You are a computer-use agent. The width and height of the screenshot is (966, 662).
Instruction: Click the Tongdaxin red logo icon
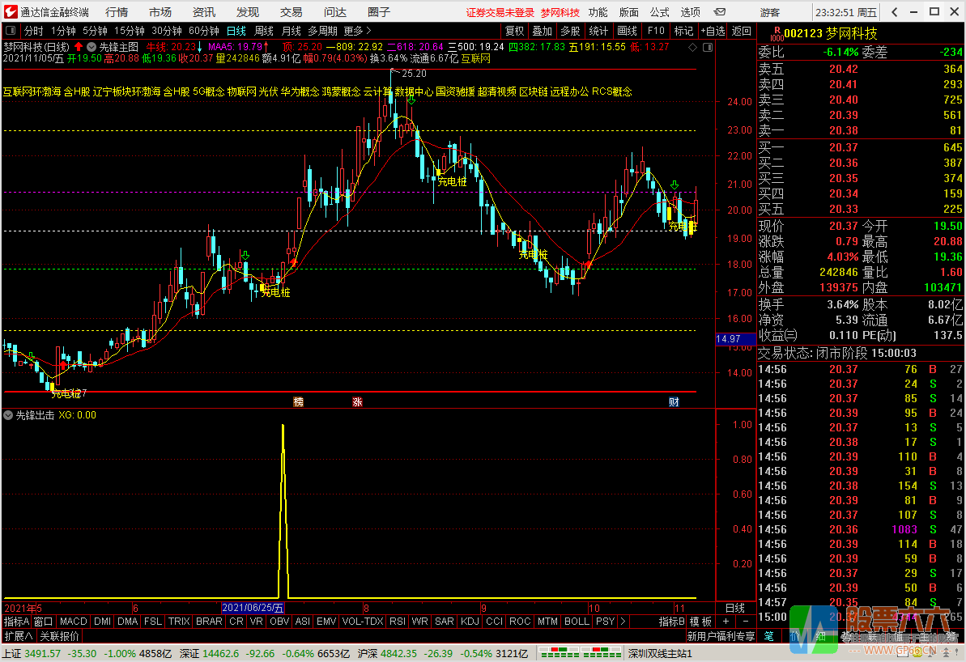click(x=11, y=11)
